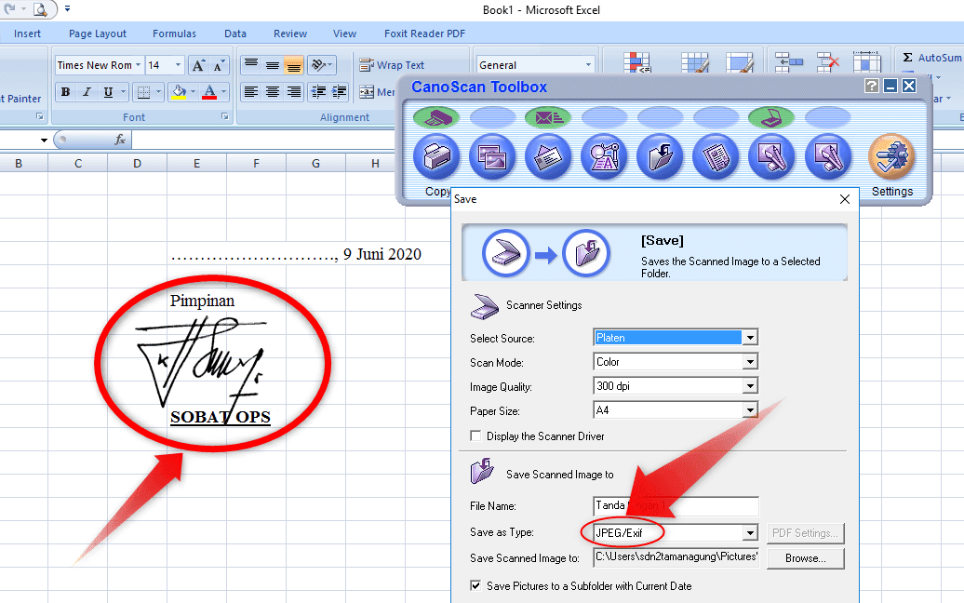Screen dimensions: 964x603
Task: Decrease font size with Shrink Font icon
Action: tap(219, 65)
